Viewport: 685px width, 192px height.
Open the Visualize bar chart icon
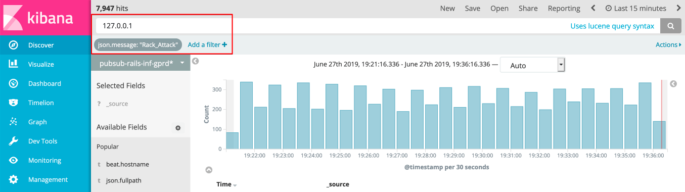(14, 64)
